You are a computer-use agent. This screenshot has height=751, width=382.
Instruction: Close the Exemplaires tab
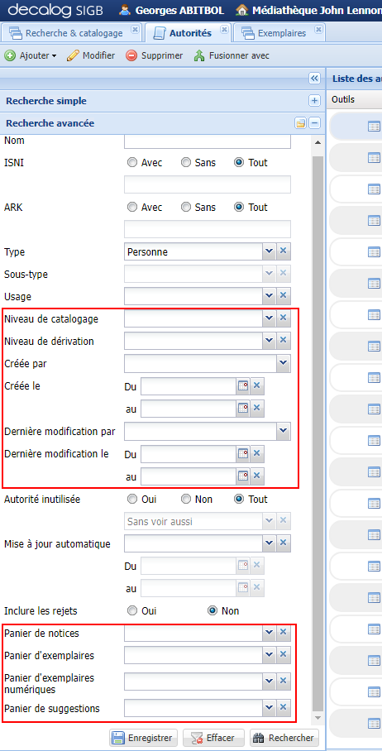(318, 30)
